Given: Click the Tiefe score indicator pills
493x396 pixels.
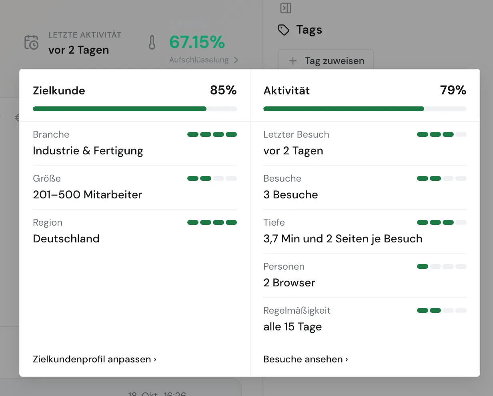Looking at the screenshot, I should pyautogui.click(x=442, y=222).
